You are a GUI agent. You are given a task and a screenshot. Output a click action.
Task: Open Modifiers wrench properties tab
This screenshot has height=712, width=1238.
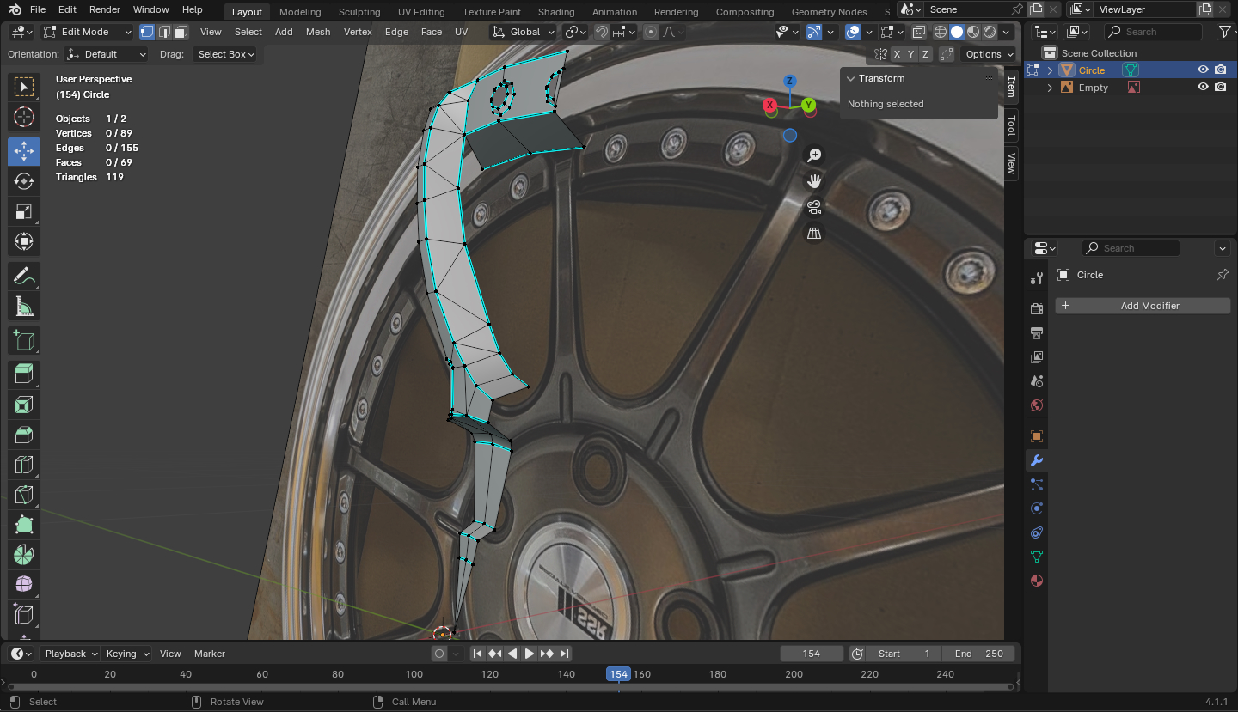(x=1037, y=460)
